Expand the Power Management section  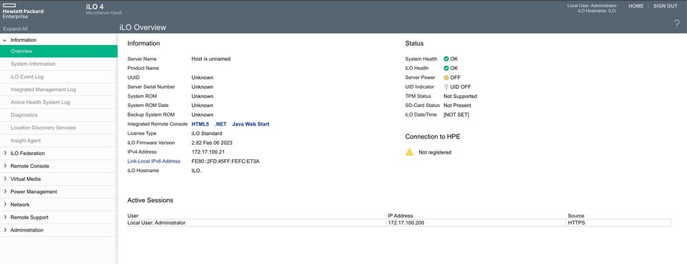pos(5,191)
